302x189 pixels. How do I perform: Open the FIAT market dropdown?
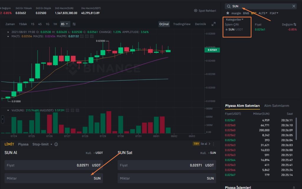coord(274,13)
